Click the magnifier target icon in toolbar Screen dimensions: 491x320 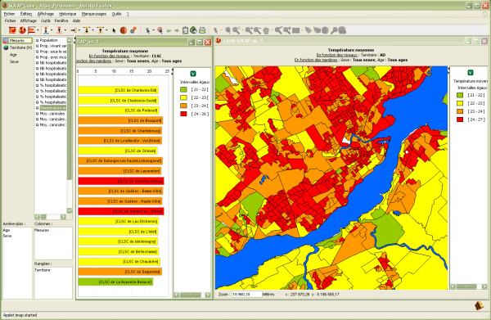(x=160, y=30)
